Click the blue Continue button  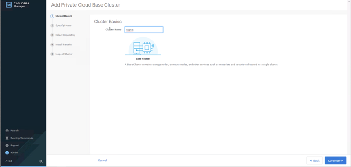pos(335,160)
